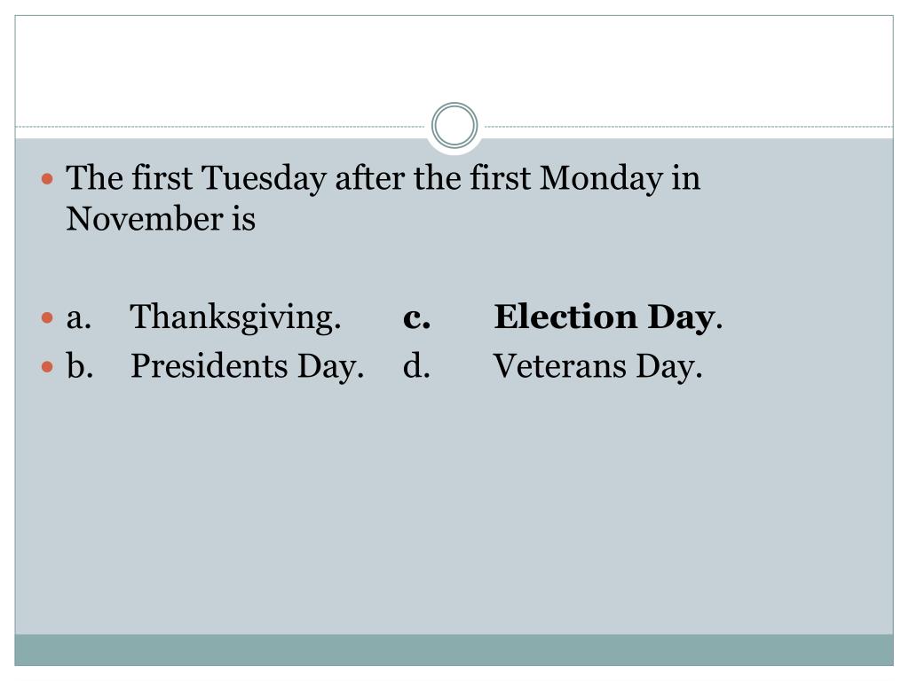
Task: Click the orange bullet beside option b.
Action: coord(48,366)
